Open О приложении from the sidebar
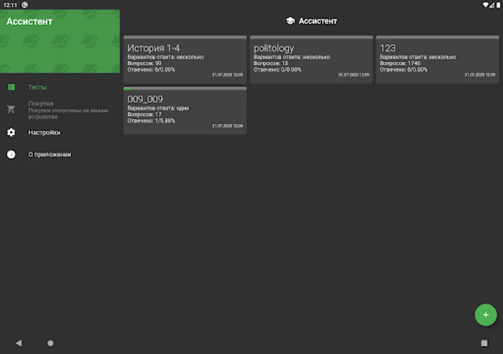Viewport: 503px width, 354px height. click(x=50, y=154)
